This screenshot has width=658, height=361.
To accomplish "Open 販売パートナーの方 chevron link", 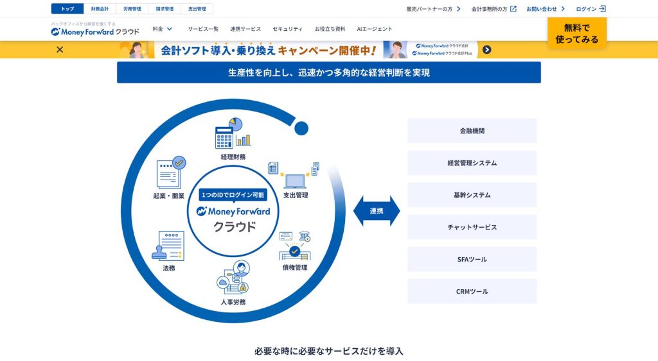I will [434, 9].
